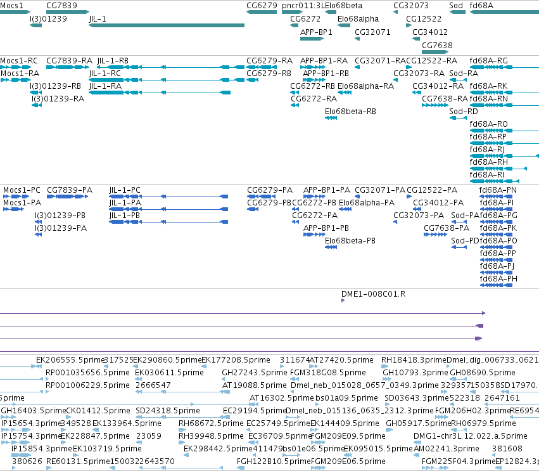This screenshot has width=539, height=471.
Task: Select the CG32073 gene label
Action: tap(411, 6)
